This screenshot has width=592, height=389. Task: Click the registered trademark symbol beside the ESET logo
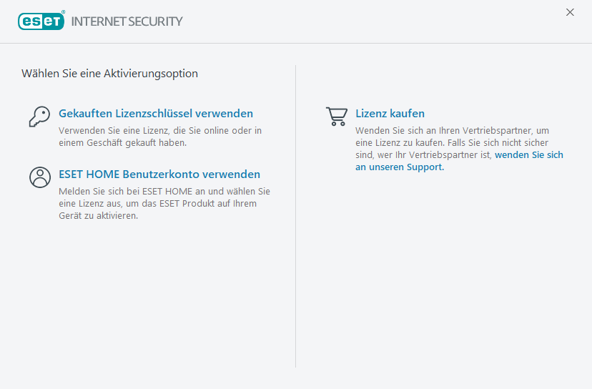[64, 13]
